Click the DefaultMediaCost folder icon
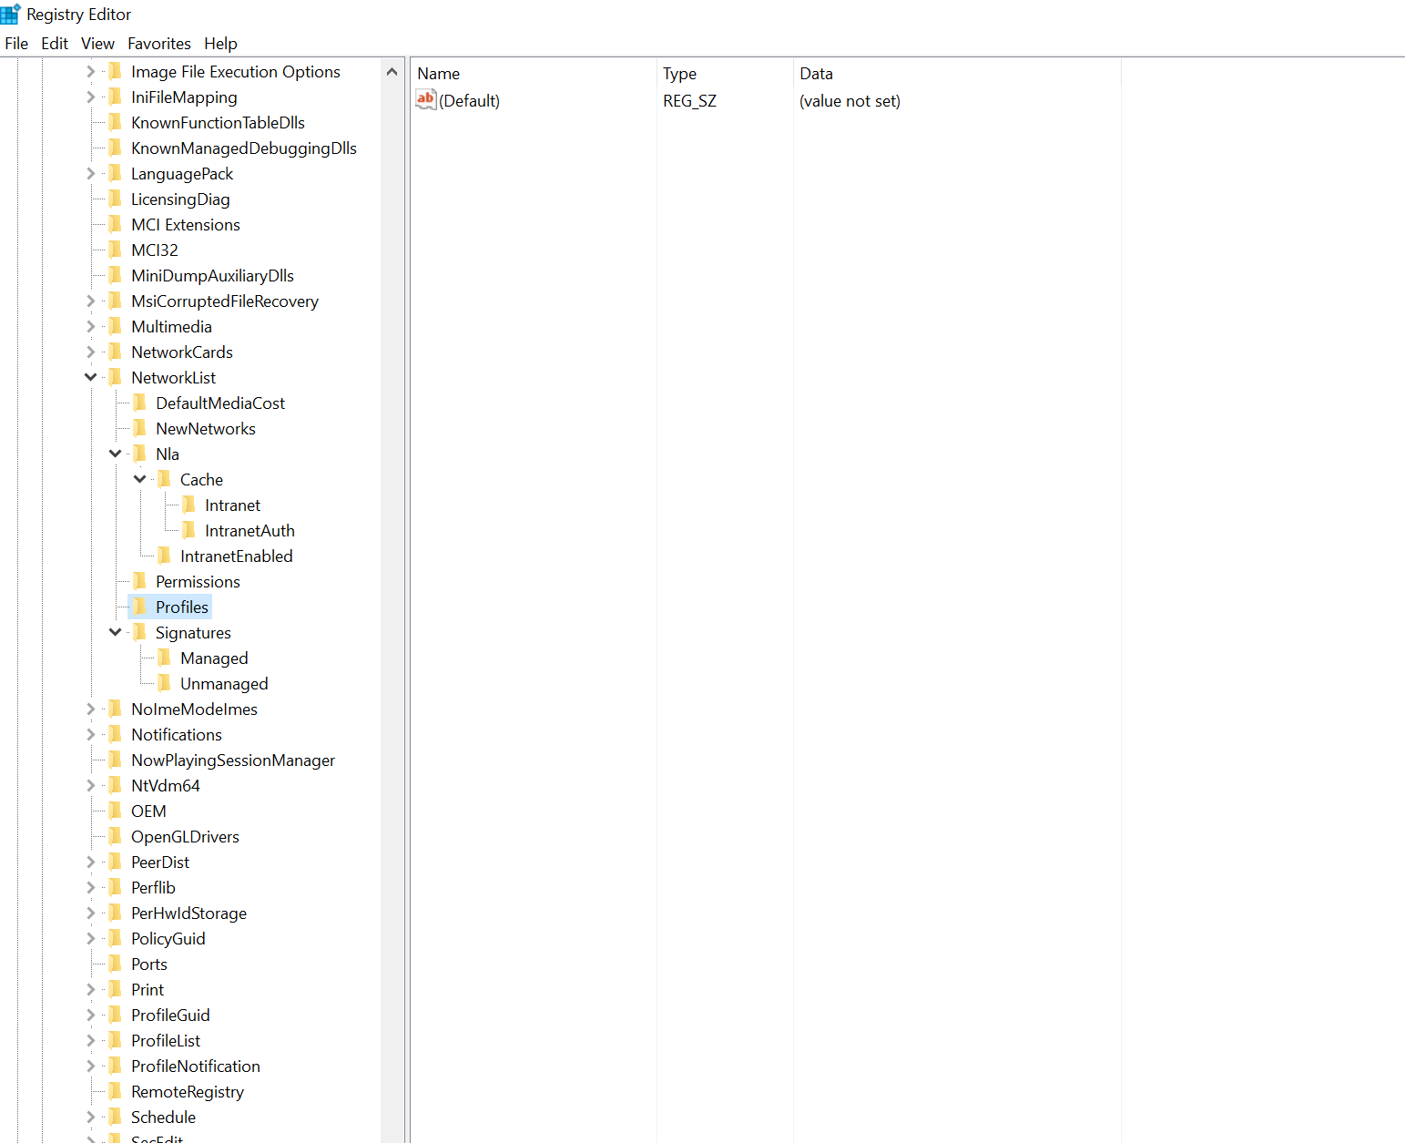 pos(140,403)
